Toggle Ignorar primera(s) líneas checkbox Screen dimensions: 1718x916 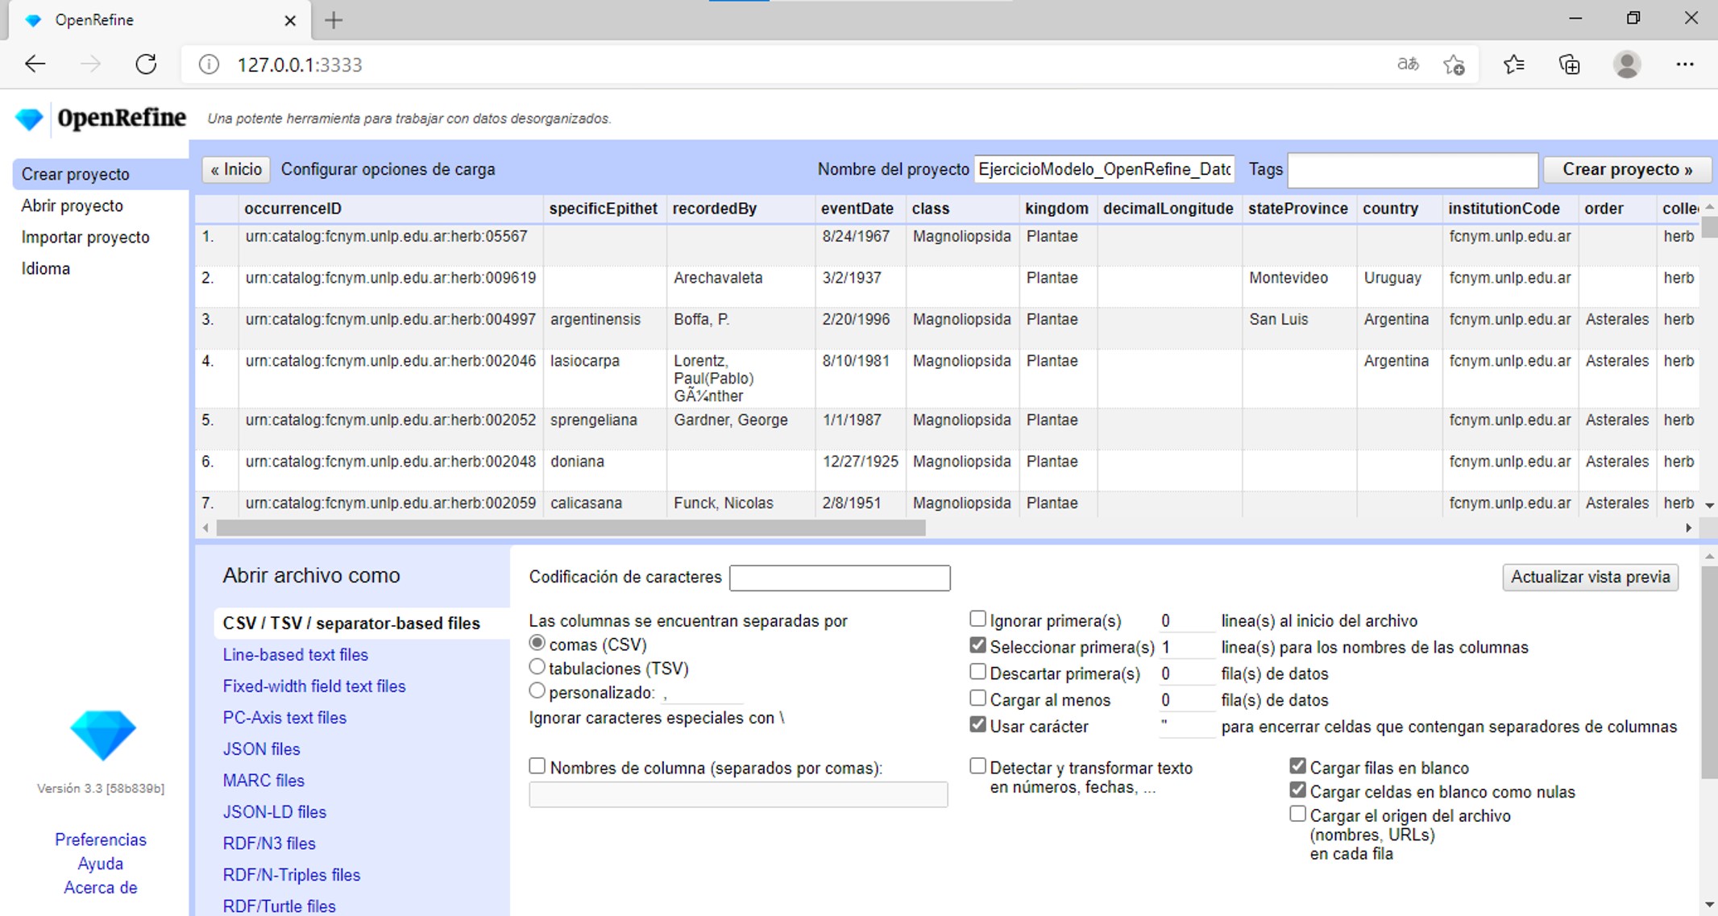tap(977, 619)
